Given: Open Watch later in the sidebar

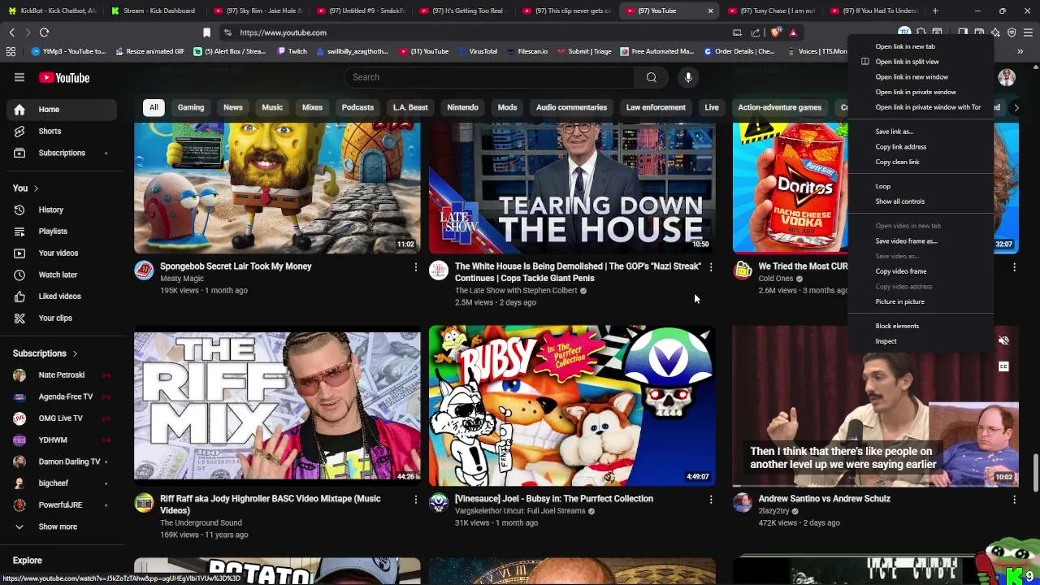Looking at the screenshot, I should (x=62, y=275).
